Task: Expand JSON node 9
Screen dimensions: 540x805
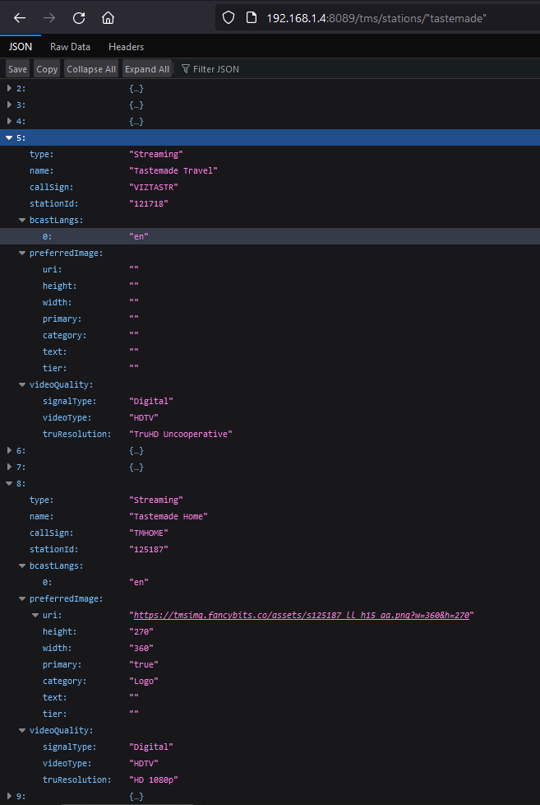Action: tap(9, 796)
